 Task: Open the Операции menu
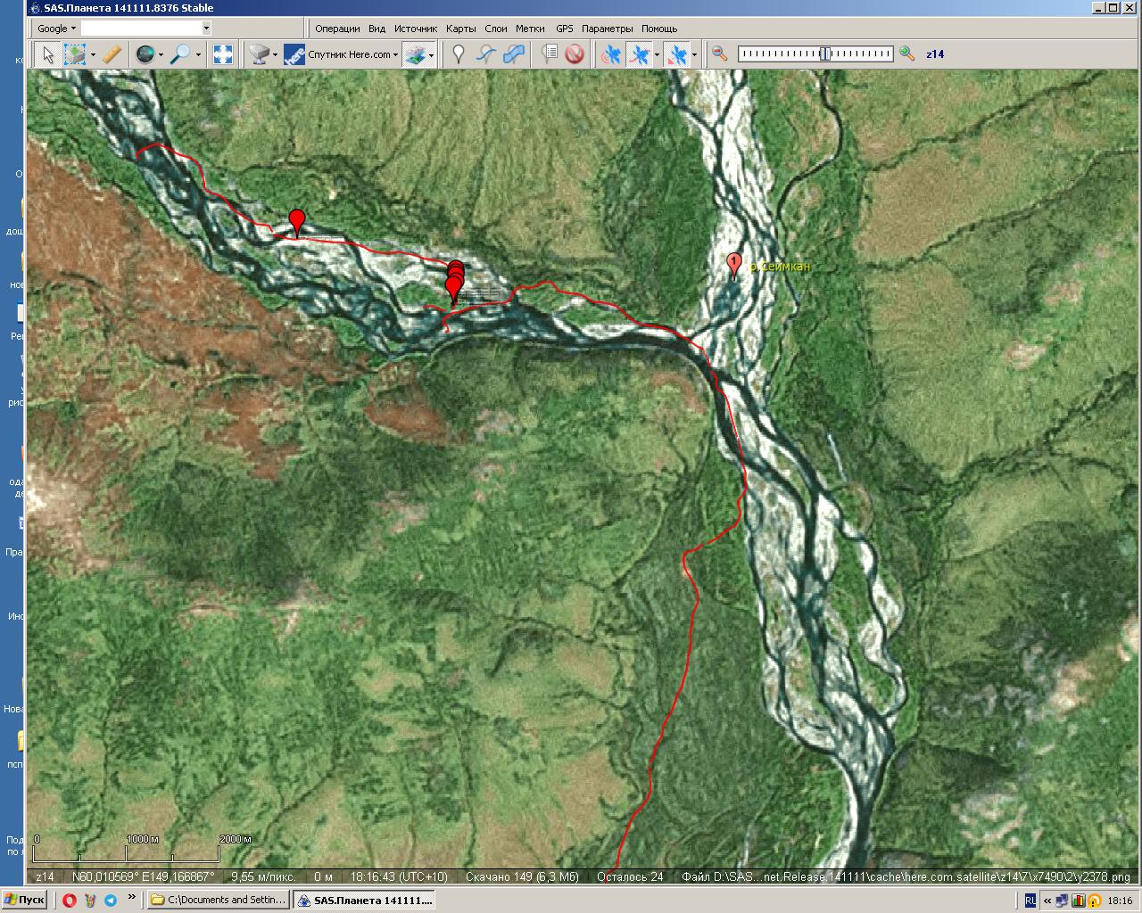click(x=337, y=29)
